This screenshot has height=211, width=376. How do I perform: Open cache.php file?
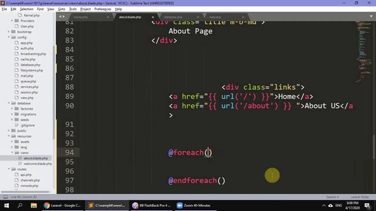pos(28,59)
